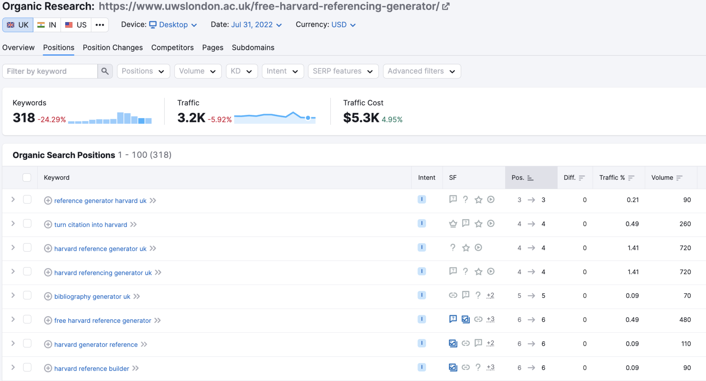The image size is (706, 381).
Task: Open the Volume filter dropdown
Action: tap(198, 71)
